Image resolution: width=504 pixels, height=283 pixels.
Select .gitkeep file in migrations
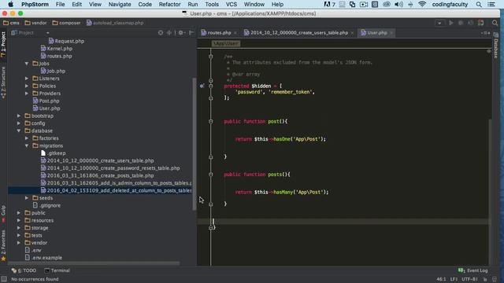pyautogui.click(x=53, y=153)
